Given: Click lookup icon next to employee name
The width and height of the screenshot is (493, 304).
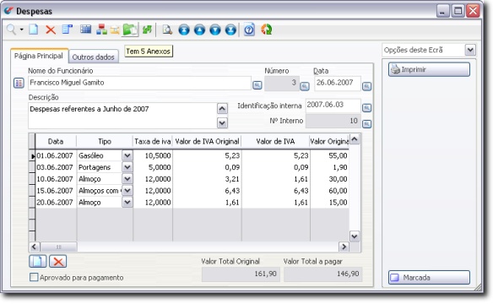Looking at the screenshot, I should [257, 85].
